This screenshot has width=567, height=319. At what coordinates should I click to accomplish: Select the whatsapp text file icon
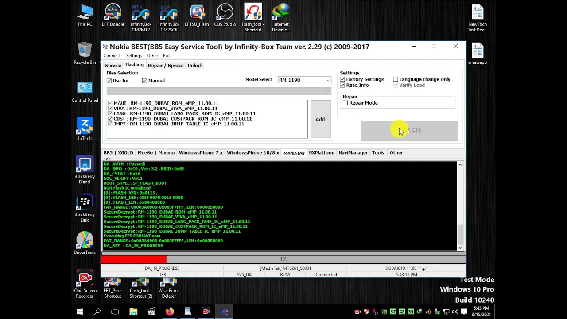click(478, 54)
